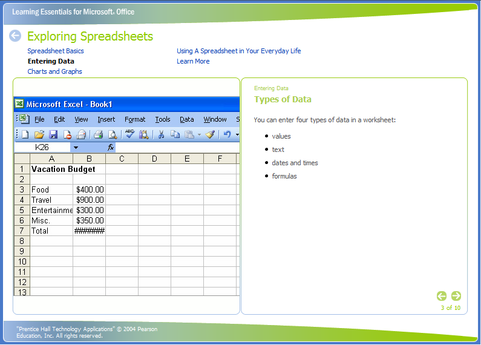Open the Insert menu in Excel

coord(106,119)
